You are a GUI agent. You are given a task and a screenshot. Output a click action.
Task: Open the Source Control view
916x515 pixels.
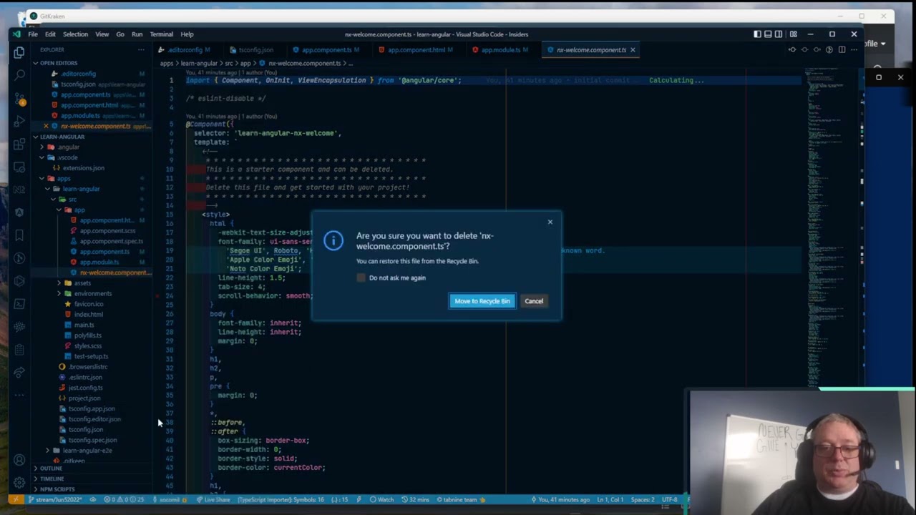(19, 98)
